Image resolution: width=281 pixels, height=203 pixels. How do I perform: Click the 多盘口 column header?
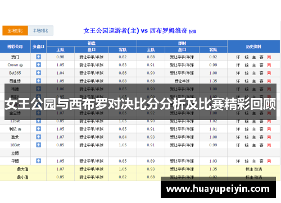tap(38, 47)
